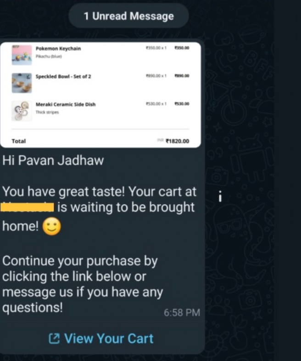Image resolution: width=301 pixels, height=361 pixels.
Task: Click the redacted yellow store name
Action: click(27, 207)
